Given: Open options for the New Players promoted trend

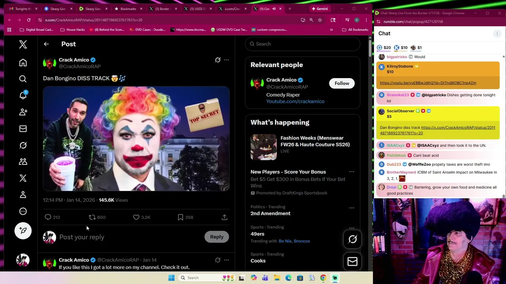Looking at the screenshot, I should click(351, 172).
